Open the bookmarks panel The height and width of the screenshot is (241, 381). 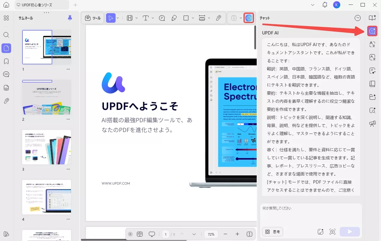coord(6,61)
